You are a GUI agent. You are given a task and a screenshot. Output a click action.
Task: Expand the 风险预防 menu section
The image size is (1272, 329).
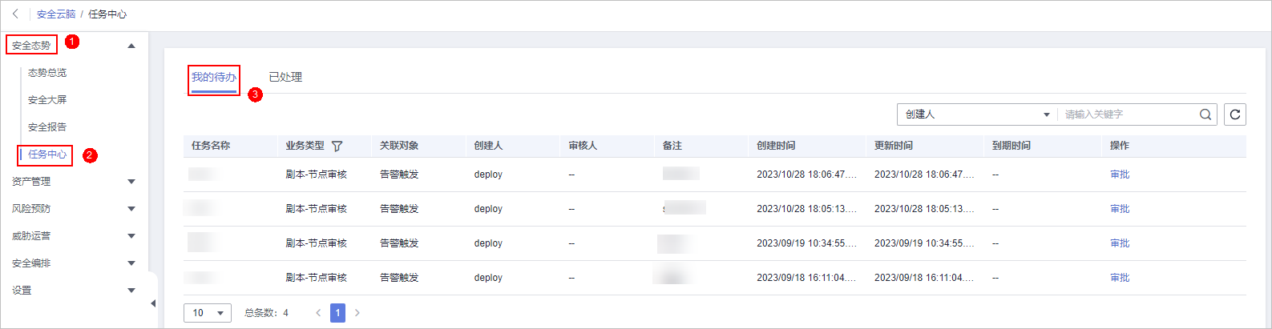point(131,209)
